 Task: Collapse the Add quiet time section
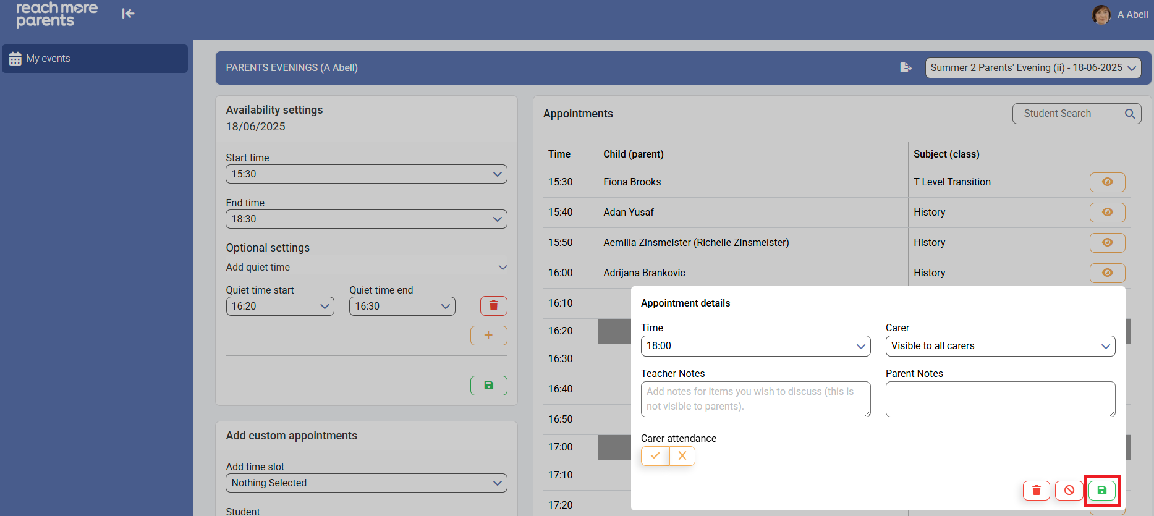point(503,268)
